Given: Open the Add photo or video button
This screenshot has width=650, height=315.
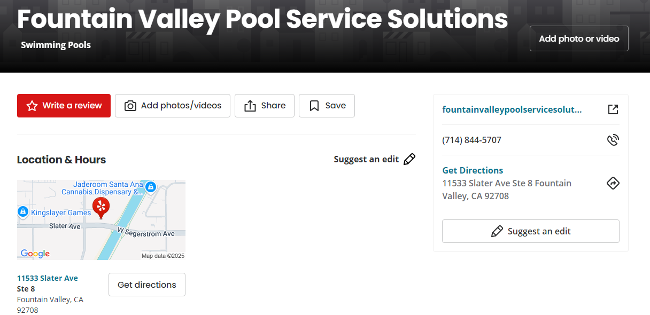Looking at the screenshot, I should (579, 38).
